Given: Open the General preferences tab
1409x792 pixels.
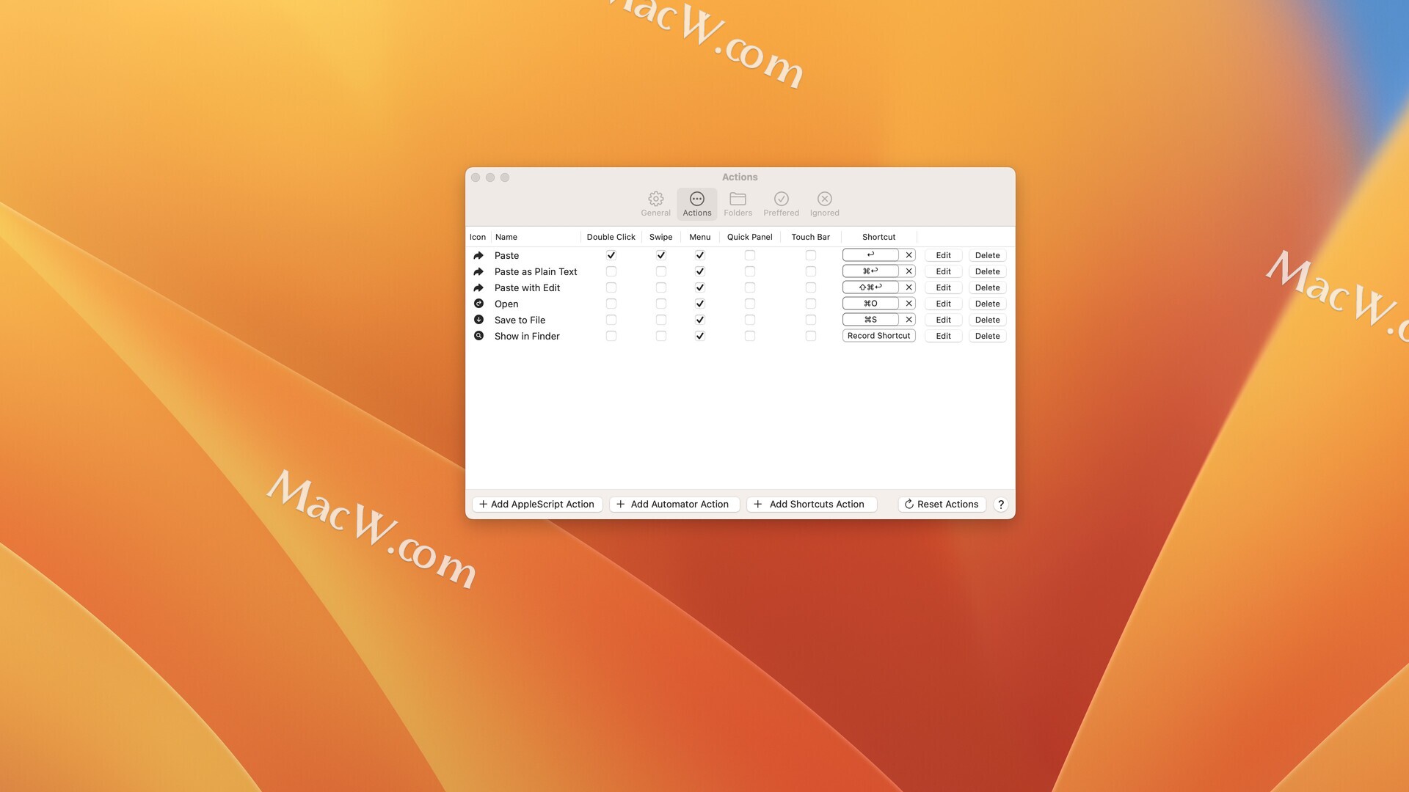Looking at the screenshot, I should pyautogui.click(x=655, y=204).
